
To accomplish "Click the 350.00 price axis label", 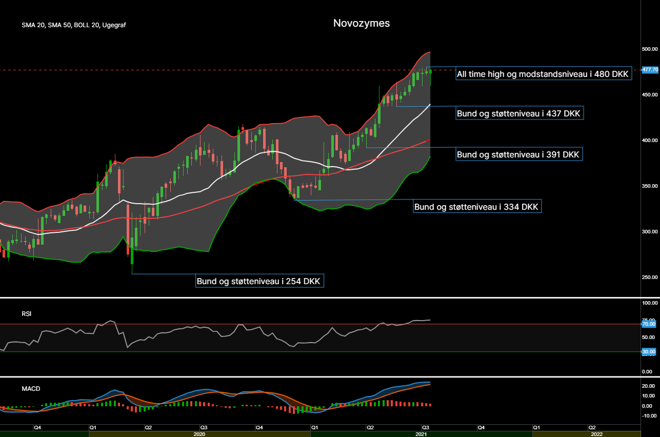I will pyautogui.click(x=650, y=186).
